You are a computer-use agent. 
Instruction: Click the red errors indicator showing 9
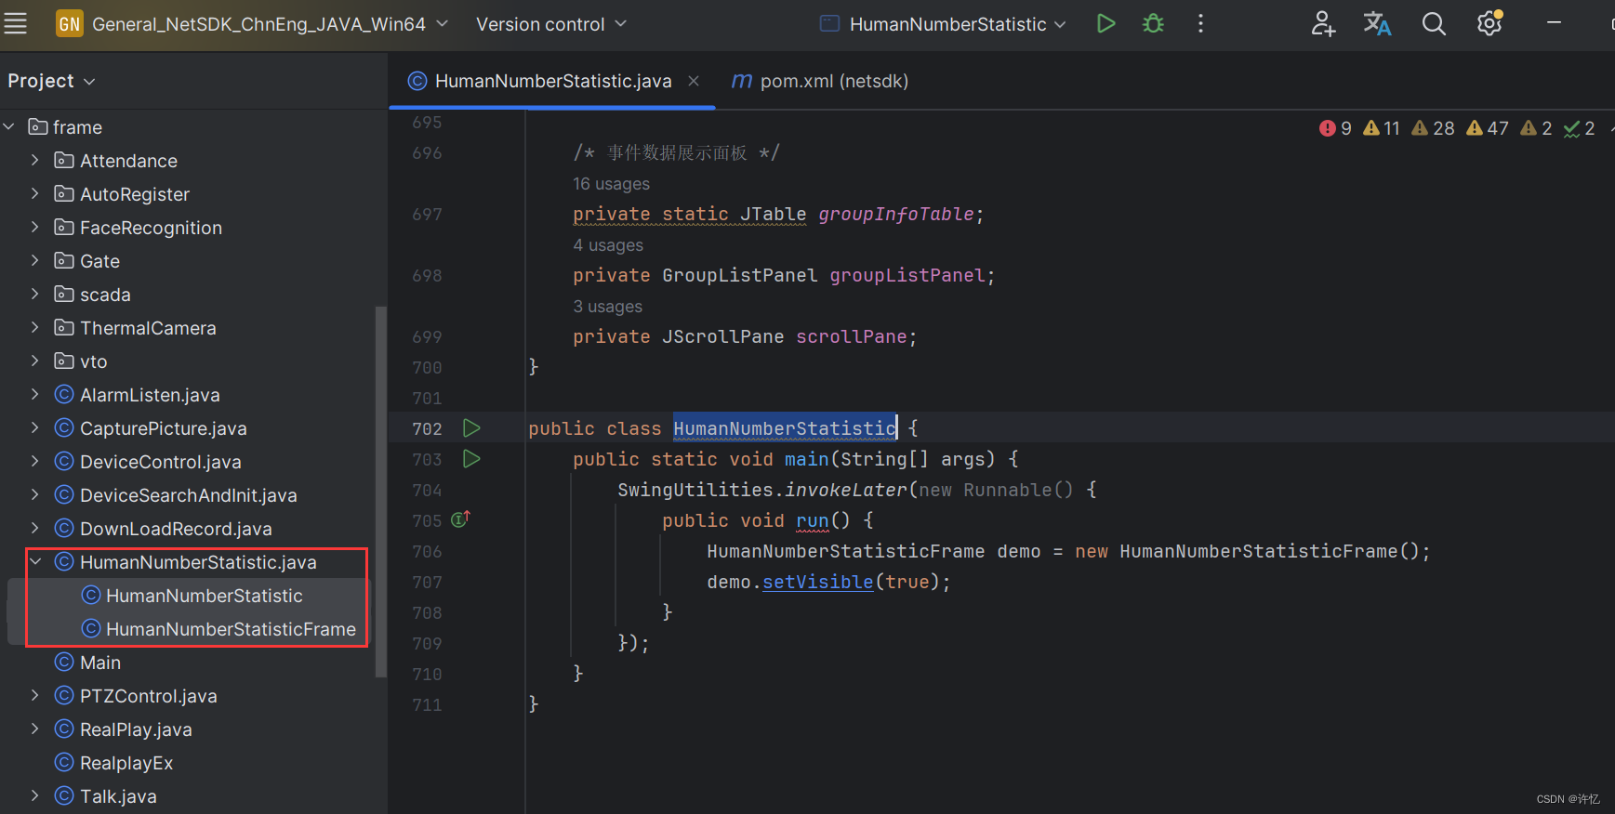1335,128
